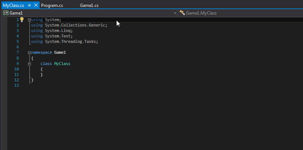Close the MyClass.cs tab

(x=36, y=6)
